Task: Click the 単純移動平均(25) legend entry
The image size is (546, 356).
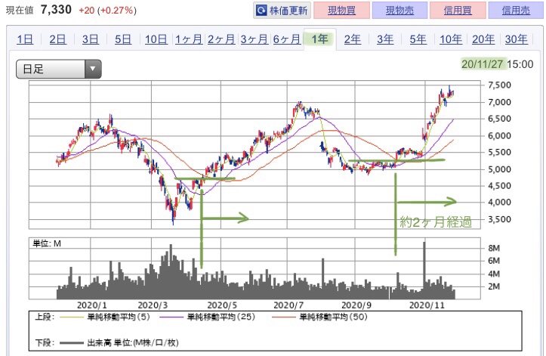Action: [x=208, y=317]
